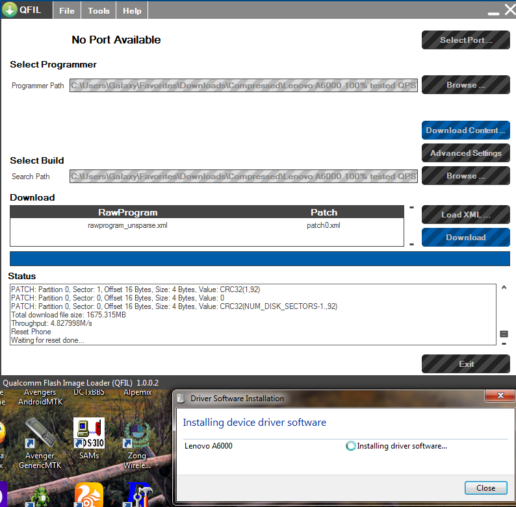Screen dimensions: 516x507
Task: Open the Zong Wireless desktop shortcut
Action: (137, 443)
